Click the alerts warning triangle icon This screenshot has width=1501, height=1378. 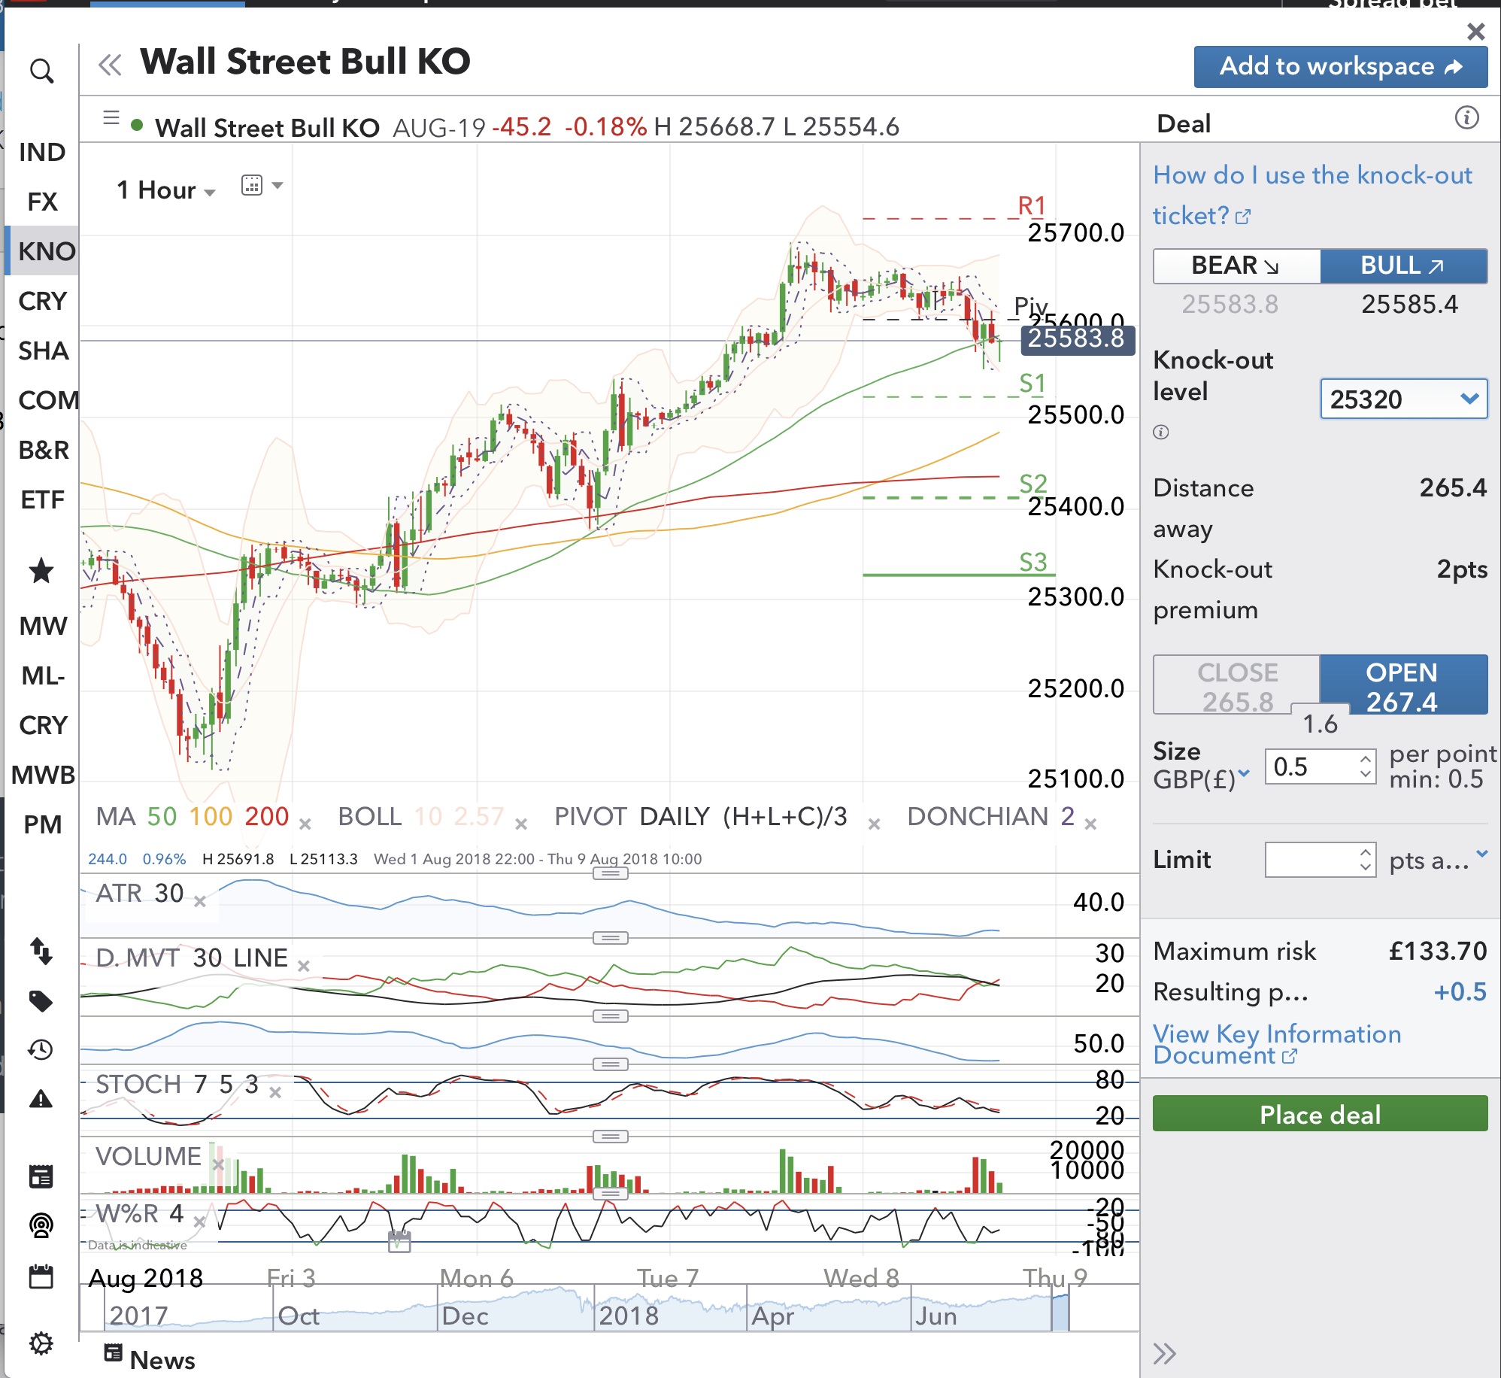[x=41, y=1100]
